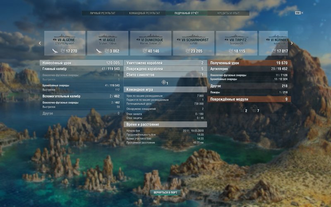Open the Кредиты и опыт tab
Viewport: 331px width, 207px height.
coord(228,13)
